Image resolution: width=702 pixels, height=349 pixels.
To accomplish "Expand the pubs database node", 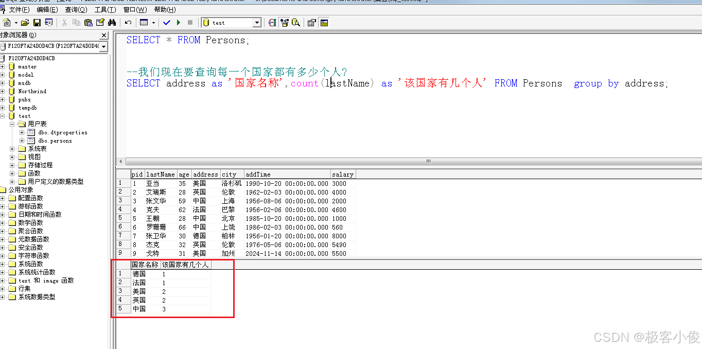I will (3, 99).
